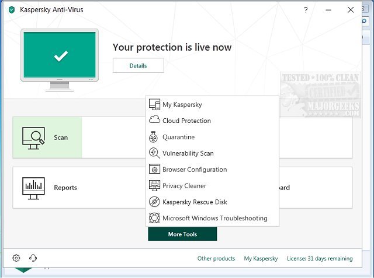The height and width of the screenshot is (278, 374).
Task: Open Quarantine from the tools list
Action: tap(178, 137)
